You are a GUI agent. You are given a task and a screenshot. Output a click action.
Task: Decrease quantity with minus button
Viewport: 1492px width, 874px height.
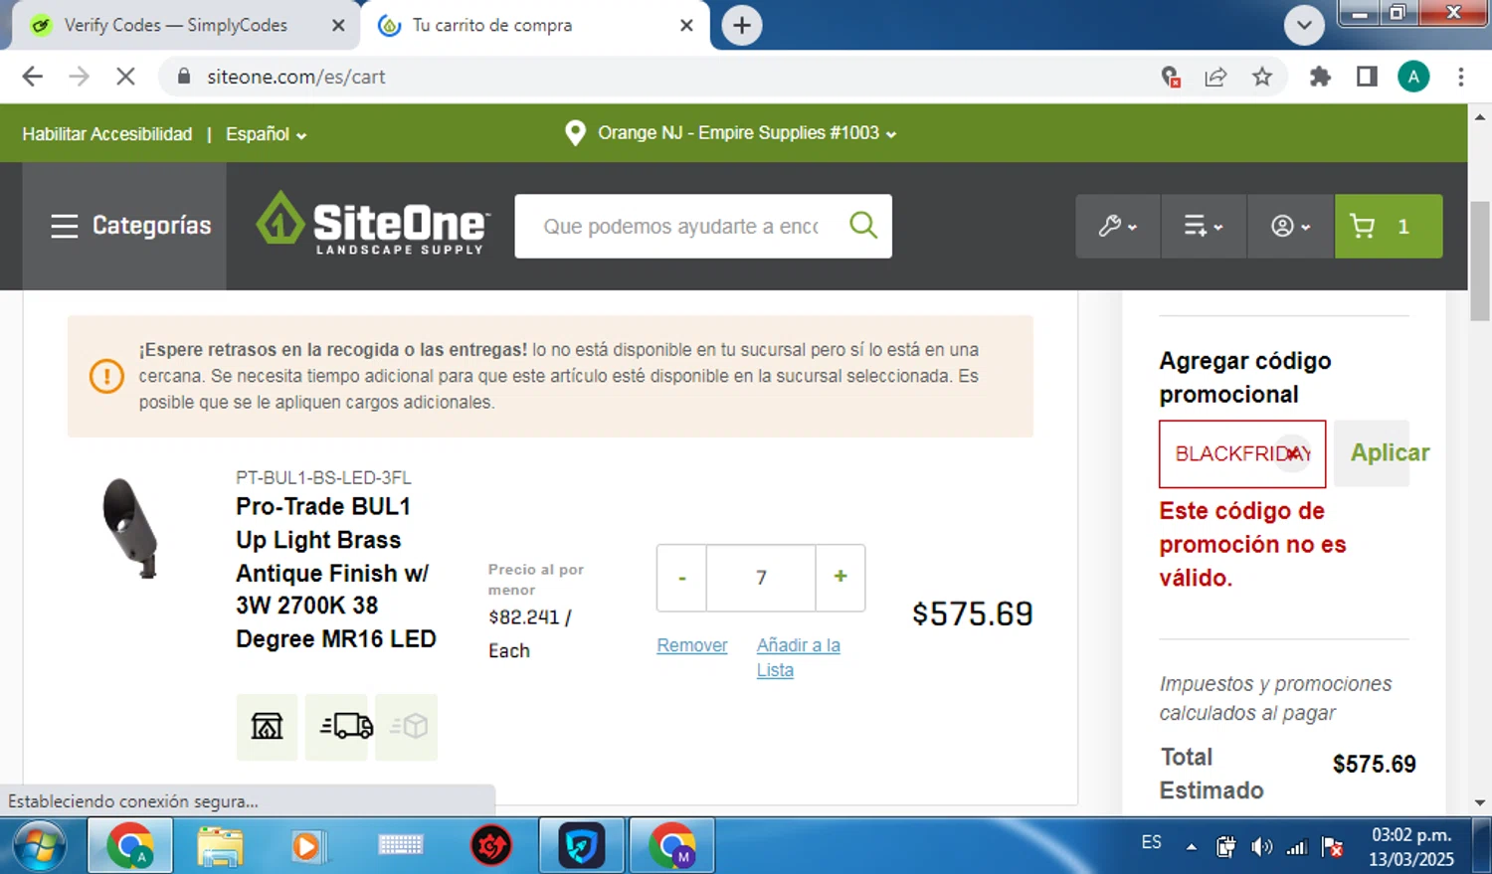click(x=681, y=577)
